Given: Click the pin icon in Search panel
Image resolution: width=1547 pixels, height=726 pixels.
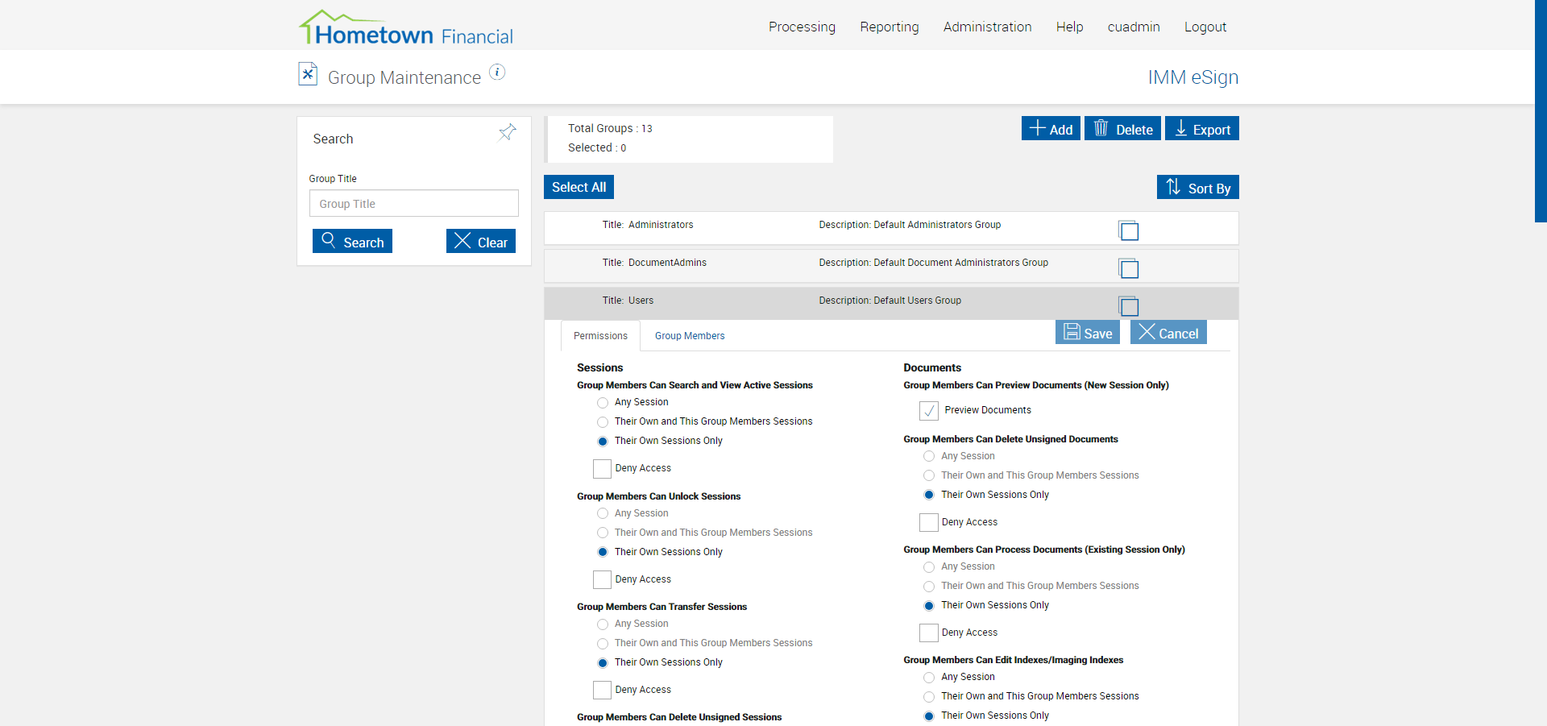Looking at the screenshot, I should click(507, 132).
